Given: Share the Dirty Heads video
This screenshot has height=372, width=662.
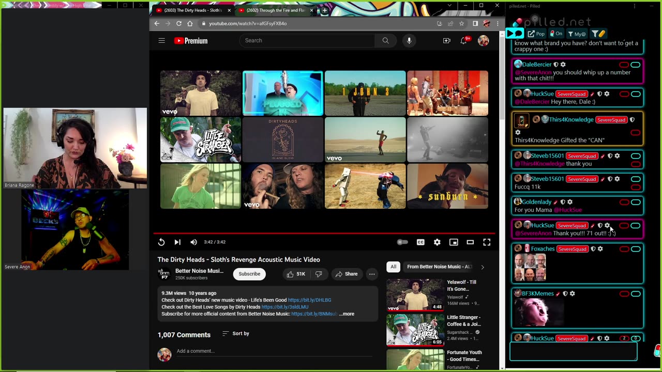Looking at the screenshot, I should coord(346,274).
